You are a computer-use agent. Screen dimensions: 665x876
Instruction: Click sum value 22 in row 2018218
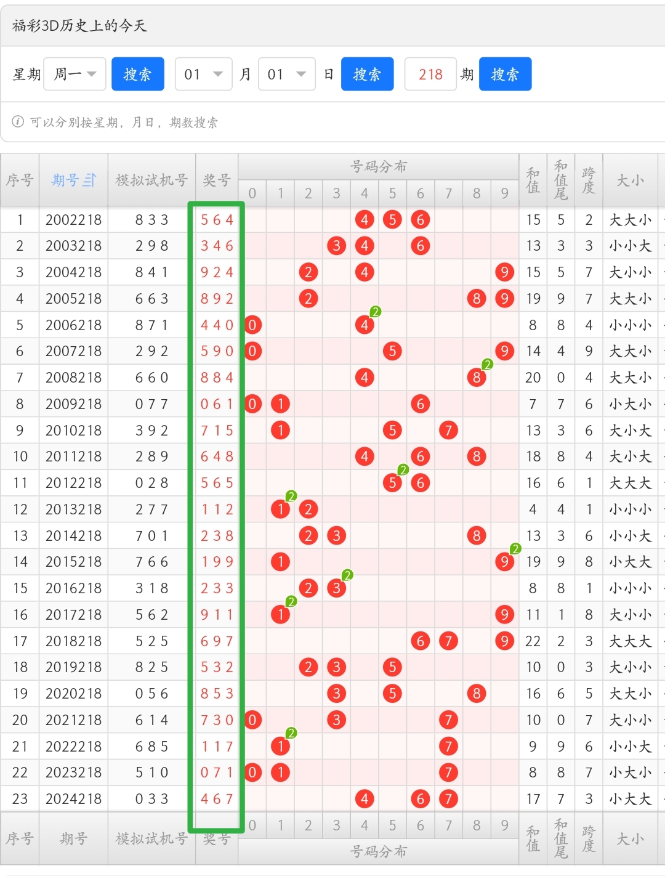tap(533, 641)
